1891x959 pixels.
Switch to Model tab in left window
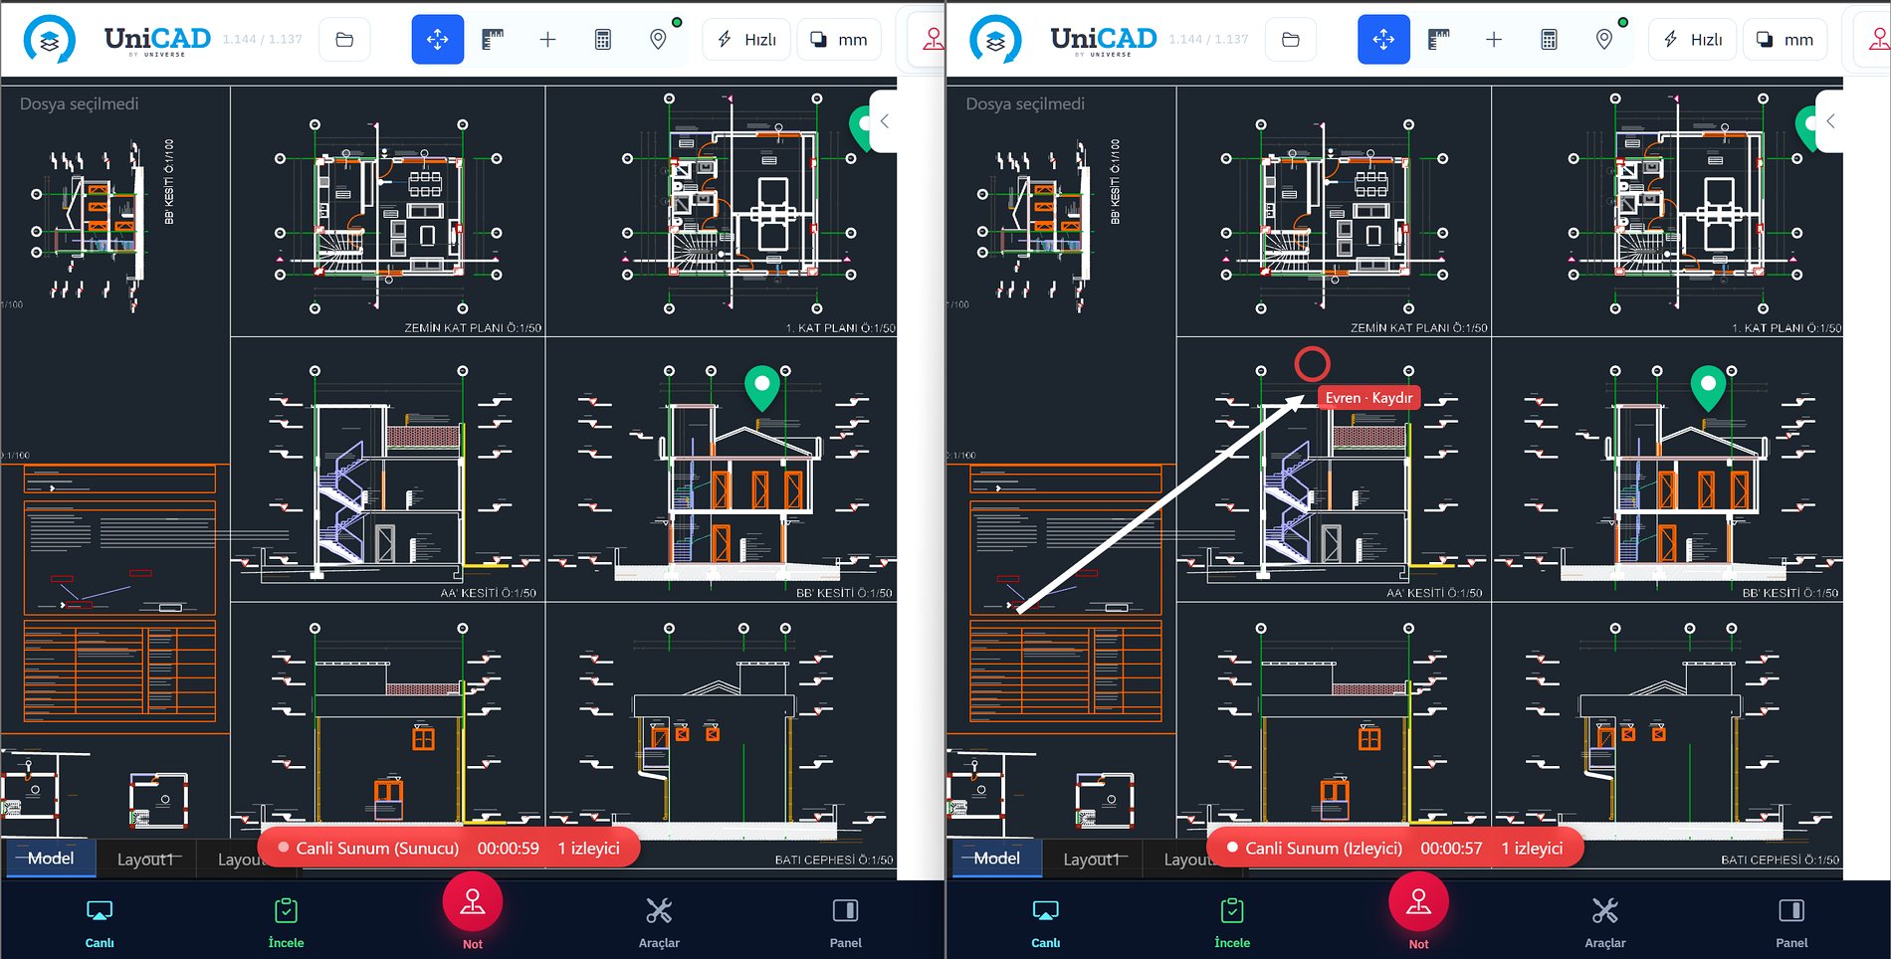coord(51,859)
